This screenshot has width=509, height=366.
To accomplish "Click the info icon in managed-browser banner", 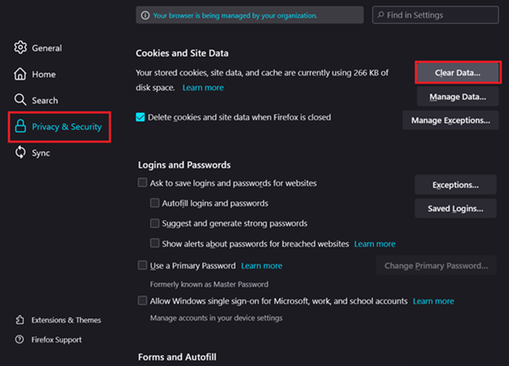I will tap(145, 15).
